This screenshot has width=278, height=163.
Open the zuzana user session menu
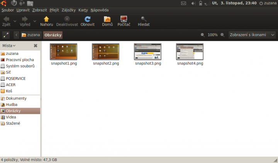(x=268, y=3)
